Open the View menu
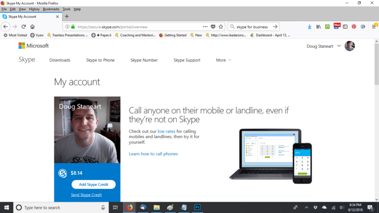Viewport: 379px width, 213px height. 22,9
